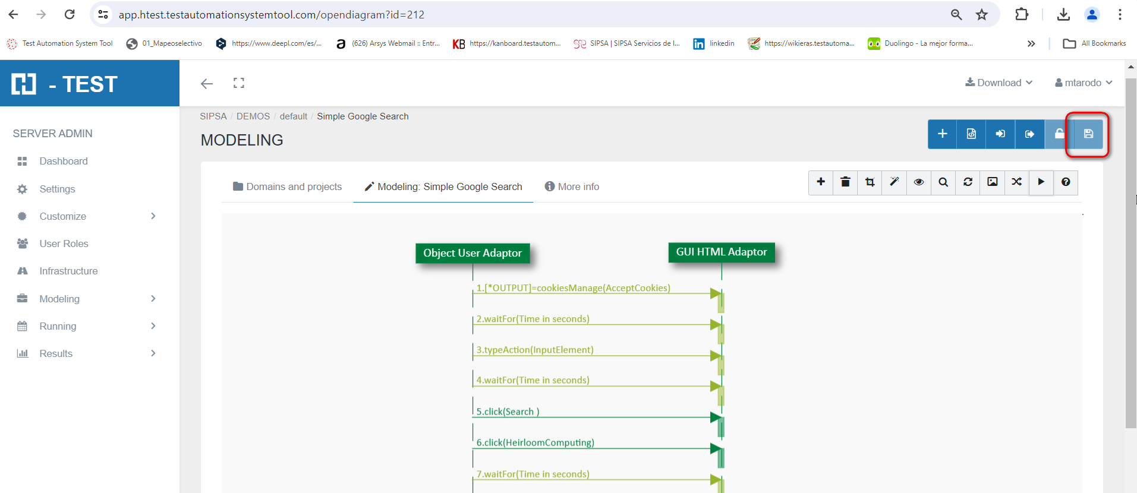1137x493 pixels.
Task: Switch to the Domains and projects tab
Action: 288,187
